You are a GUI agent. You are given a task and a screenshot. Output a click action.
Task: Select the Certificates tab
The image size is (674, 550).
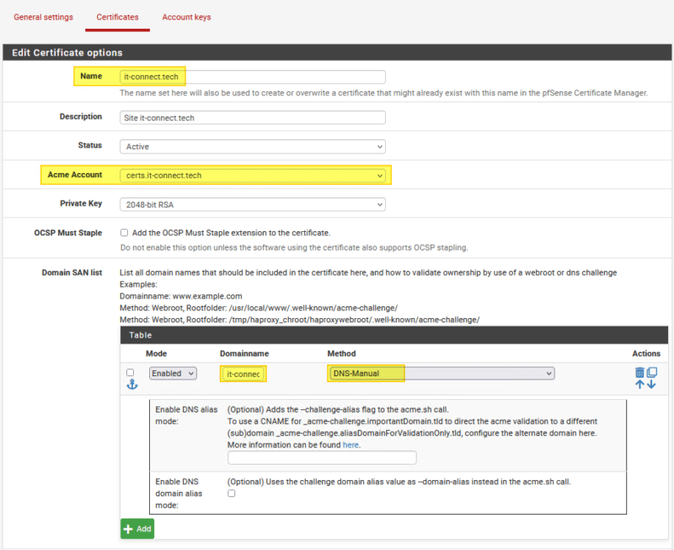[117, 17]
